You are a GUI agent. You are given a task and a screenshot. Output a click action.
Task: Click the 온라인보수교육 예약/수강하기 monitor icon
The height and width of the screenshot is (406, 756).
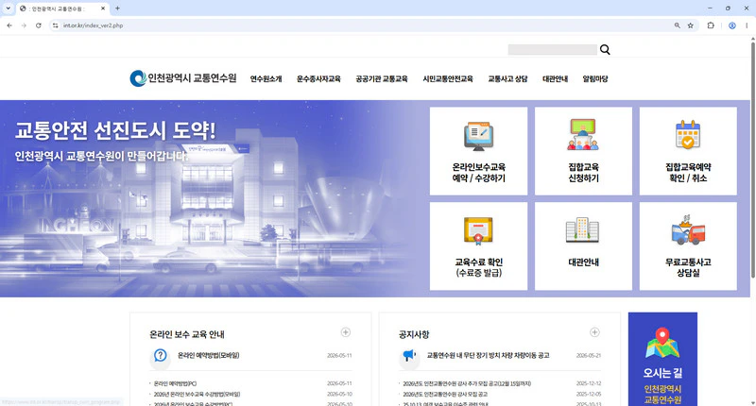(x=478, y=136)
